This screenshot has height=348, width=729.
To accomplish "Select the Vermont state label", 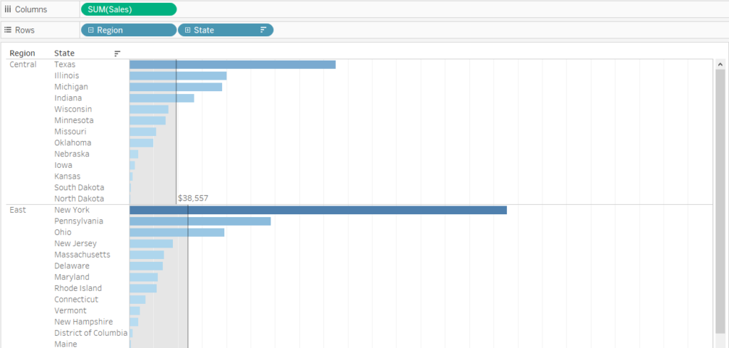I will 70,310.
